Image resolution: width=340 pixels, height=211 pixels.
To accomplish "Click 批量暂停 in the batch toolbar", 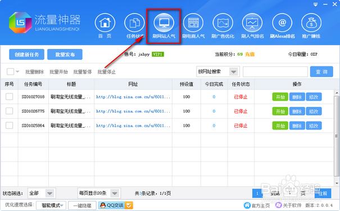I will tap(83, 71).
